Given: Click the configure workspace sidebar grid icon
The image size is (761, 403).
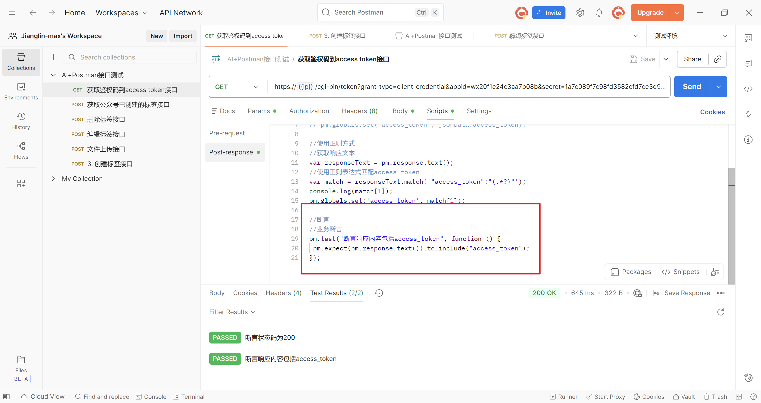Looking at the screenshot, I should 21,184.
